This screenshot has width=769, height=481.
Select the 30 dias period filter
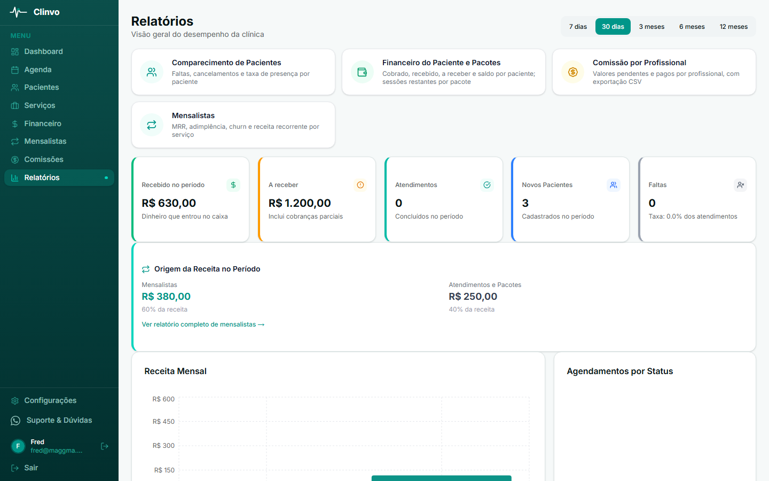613,27
